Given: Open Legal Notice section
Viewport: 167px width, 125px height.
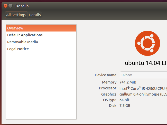Looking at the screenshot, I should pos(41,49).
